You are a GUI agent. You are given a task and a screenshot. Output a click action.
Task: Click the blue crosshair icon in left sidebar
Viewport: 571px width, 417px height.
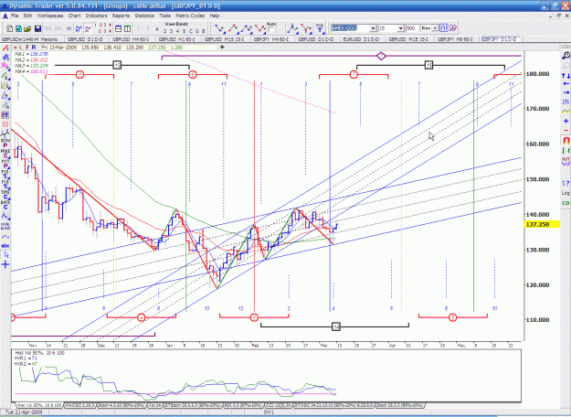click(5, 264)
